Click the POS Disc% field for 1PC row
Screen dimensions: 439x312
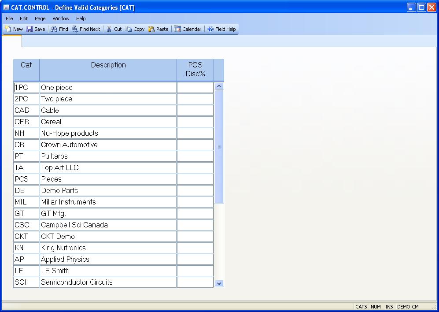(x=195, y=87)
